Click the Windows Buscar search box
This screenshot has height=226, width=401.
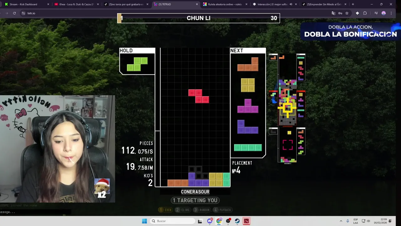(172, 221)
